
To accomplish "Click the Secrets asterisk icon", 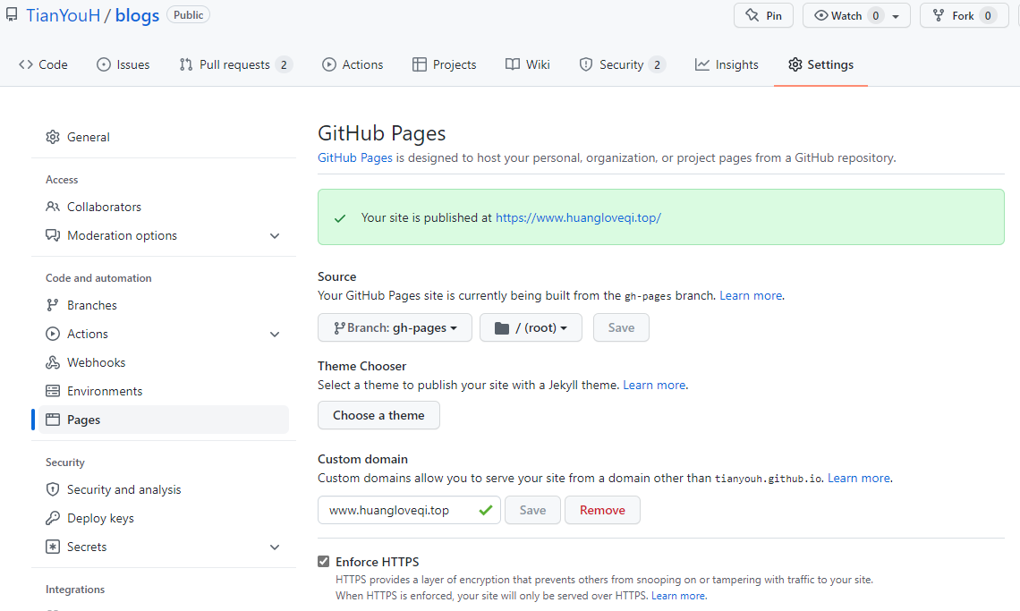I will (x=53, y=547).
